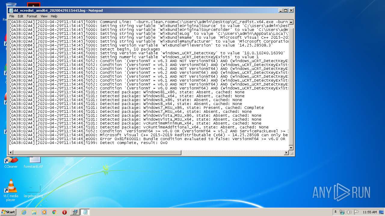Screen dimensions: 385x216
Task: Show hidden tray icons
Action: (x=335, y=212)
